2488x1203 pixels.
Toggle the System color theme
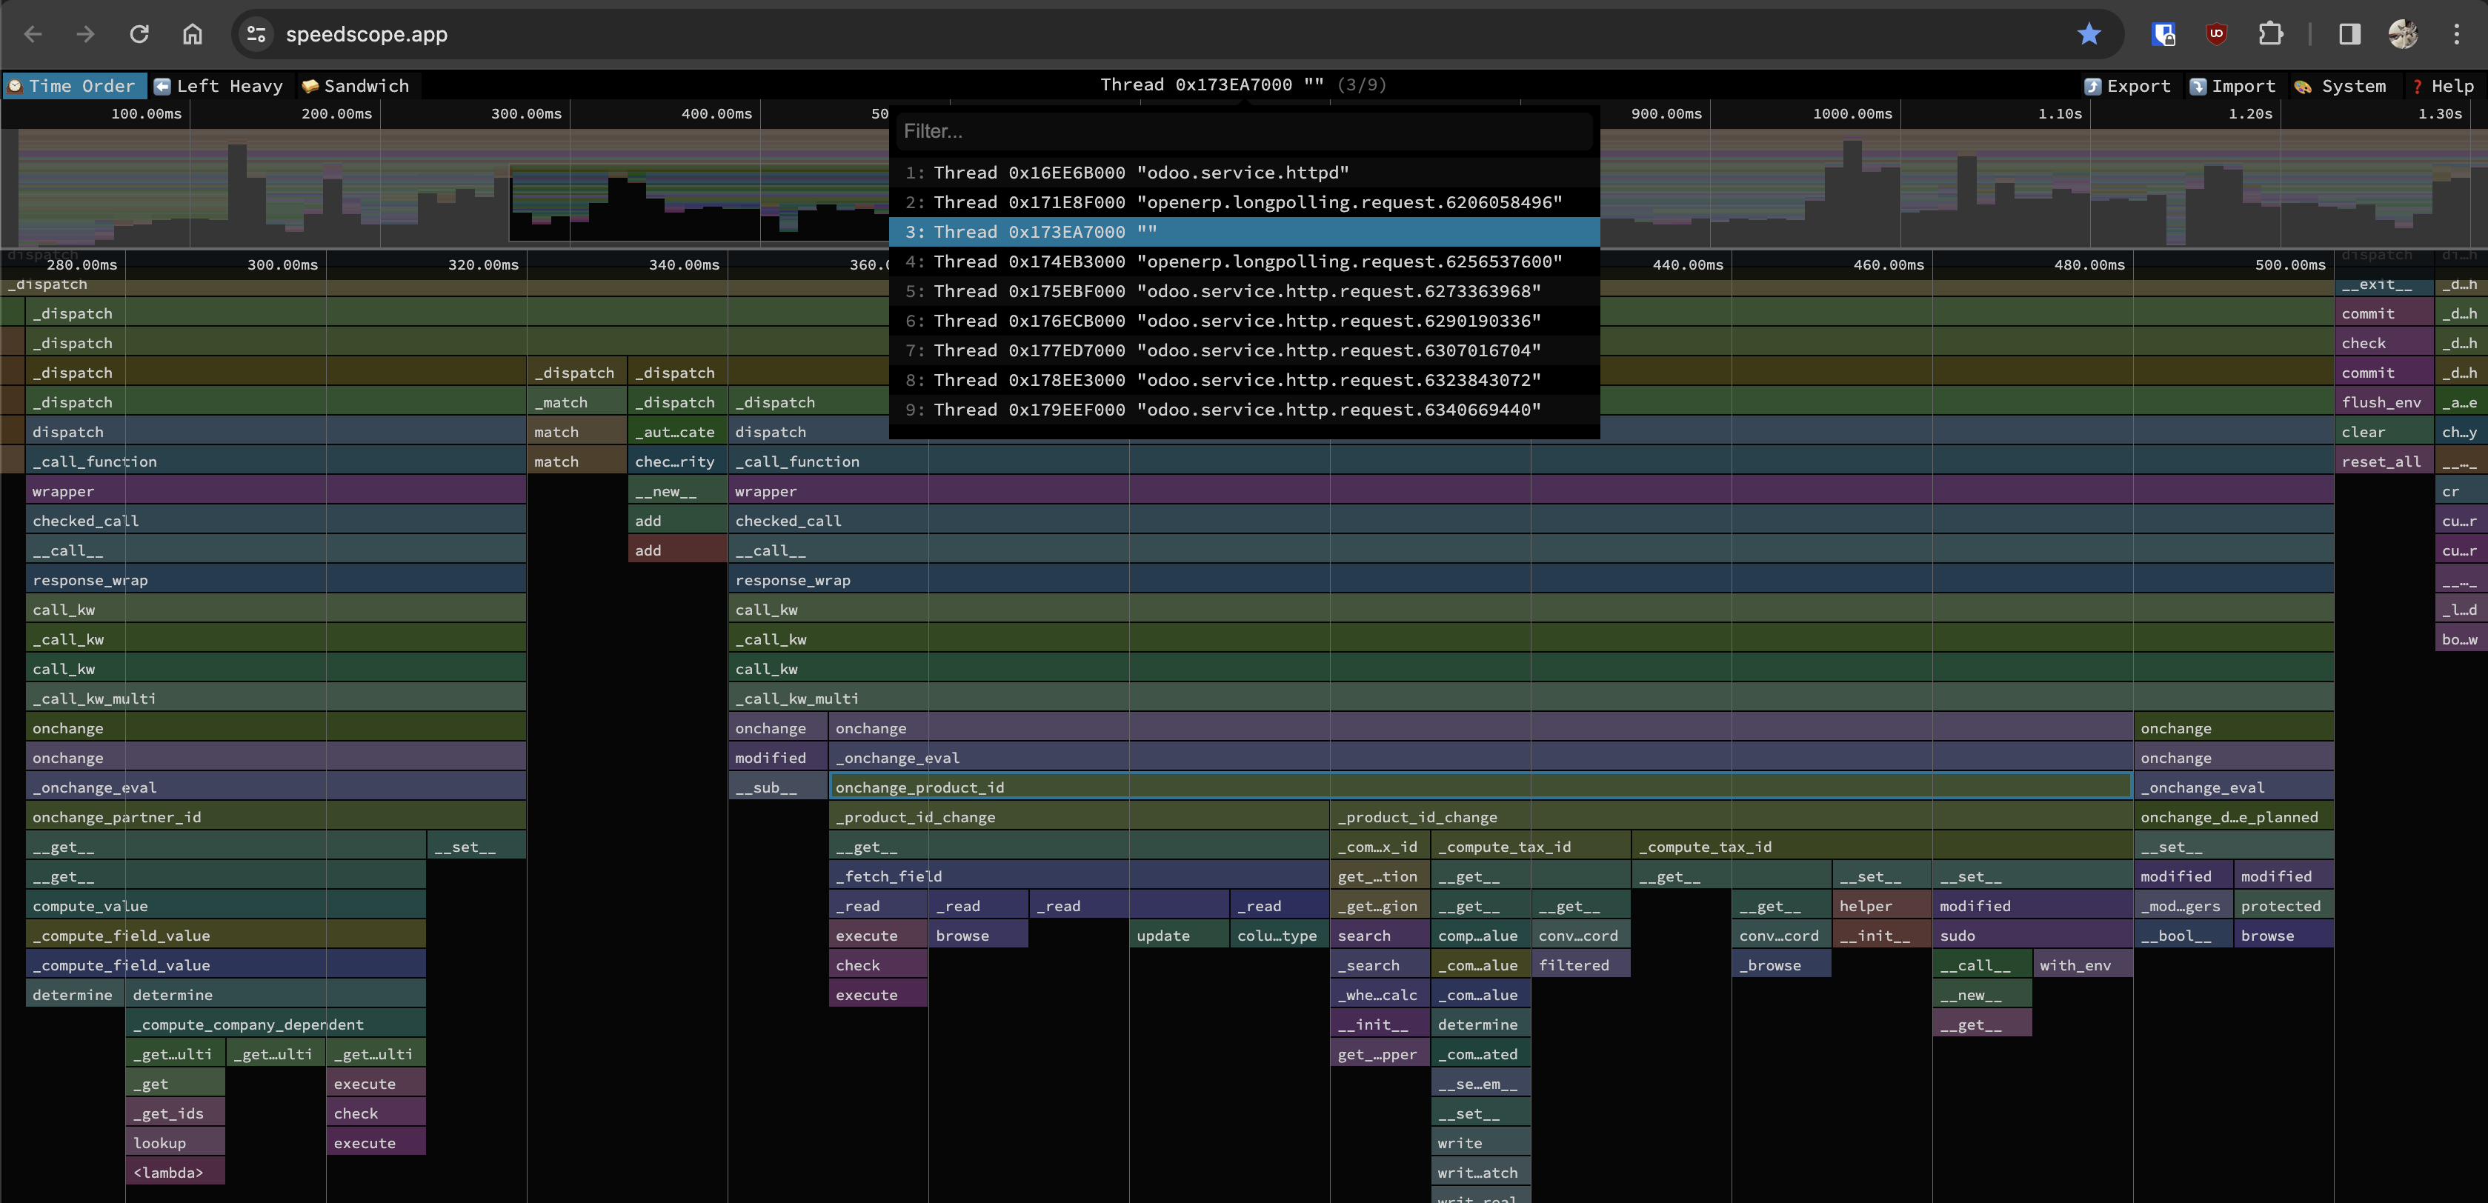click(2341, 86)
